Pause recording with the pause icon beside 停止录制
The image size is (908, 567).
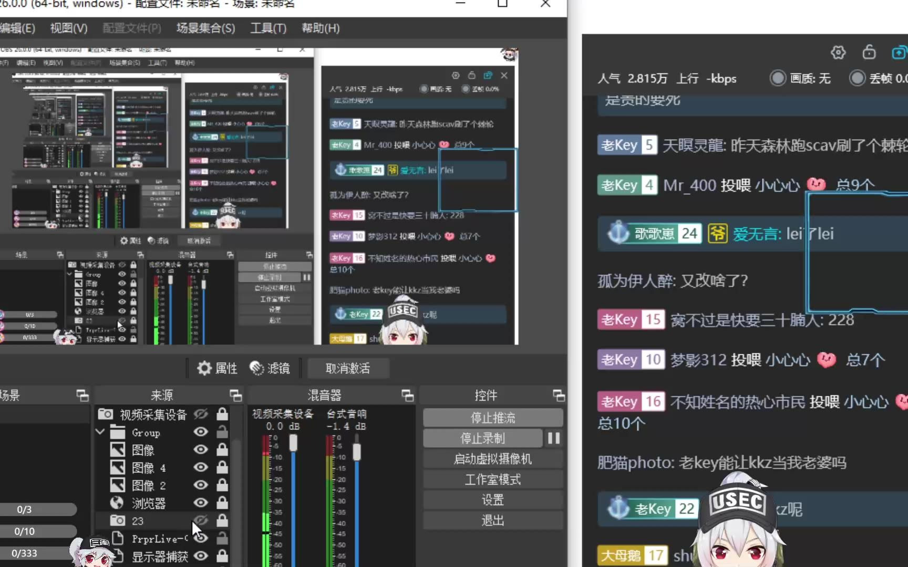tap(554, 438)
